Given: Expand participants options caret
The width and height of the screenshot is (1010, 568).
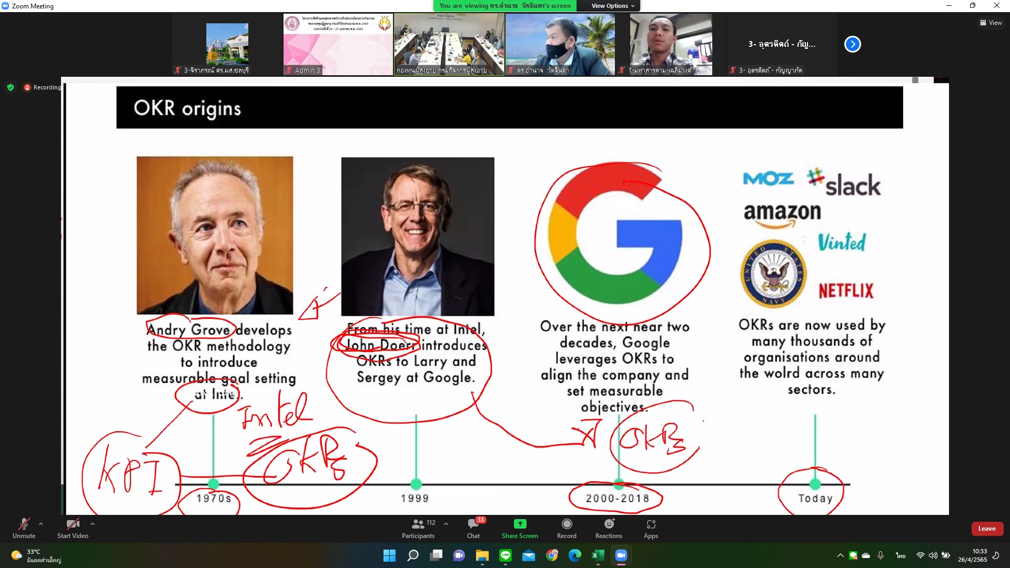Looking at the screenshot, I should 446,524.
